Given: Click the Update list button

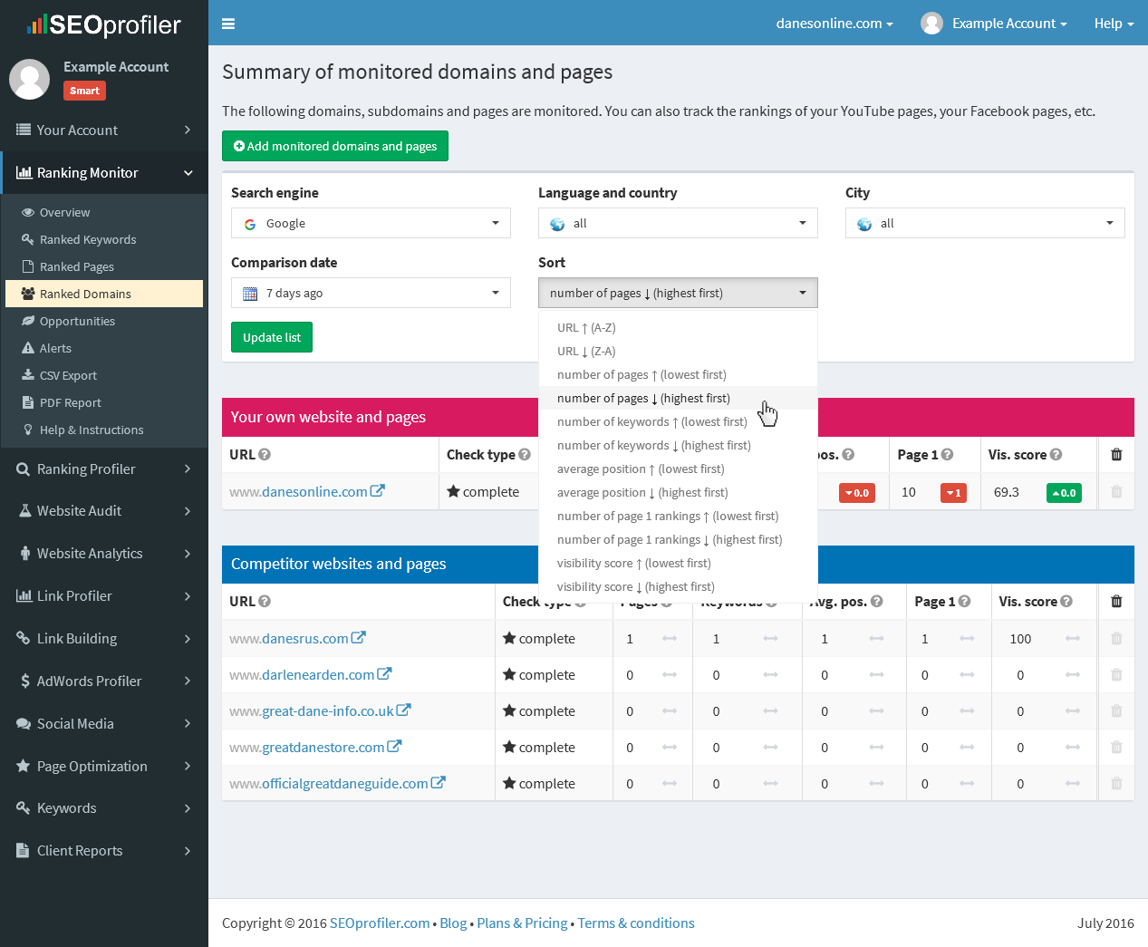Looking at the screenshot, I should pyautogui.click(x=272, y=337).
